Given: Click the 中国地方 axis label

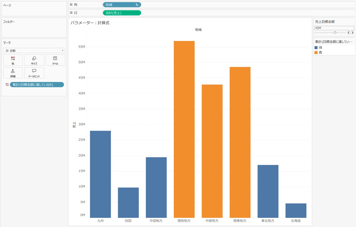Looking at the screenshot, I should (156, 221).
